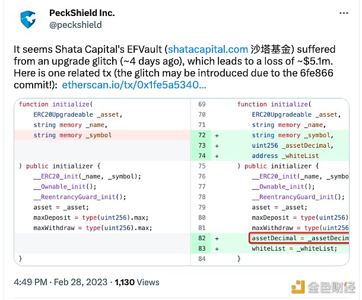Click the 1,130 Views counter
362x300 pixels.
click(x=137, y=282)
